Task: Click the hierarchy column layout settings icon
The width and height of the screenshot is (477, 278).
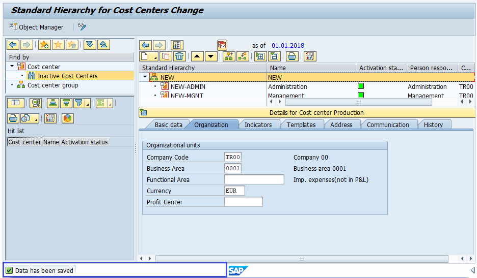Action: (310, 56)
